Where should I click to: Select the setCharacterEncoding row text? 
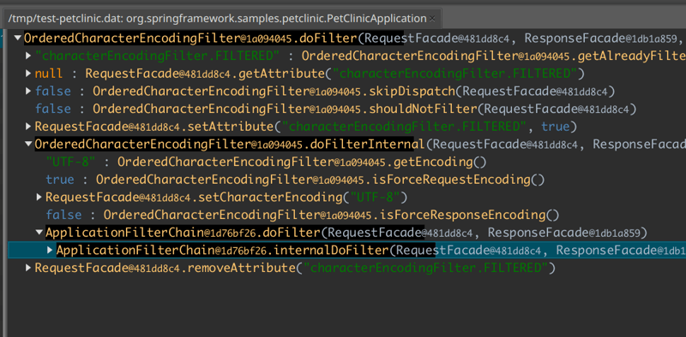tap(226, 198)
